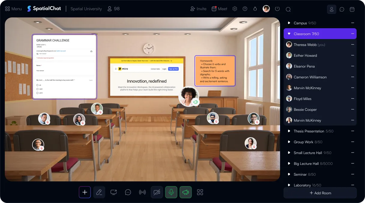
Task: Enable your camera with the camera toggle
Action: pyautogui.click(x=157, y=192)
